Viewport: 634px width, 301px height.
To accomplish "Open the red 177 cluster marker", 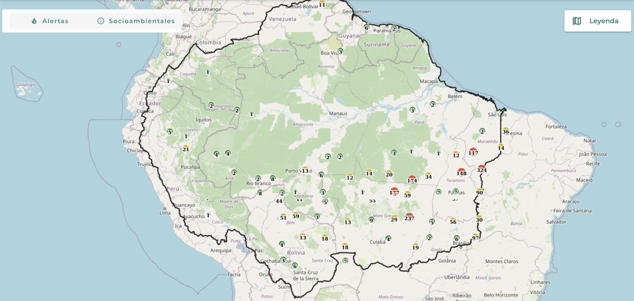I will (394, 192).
